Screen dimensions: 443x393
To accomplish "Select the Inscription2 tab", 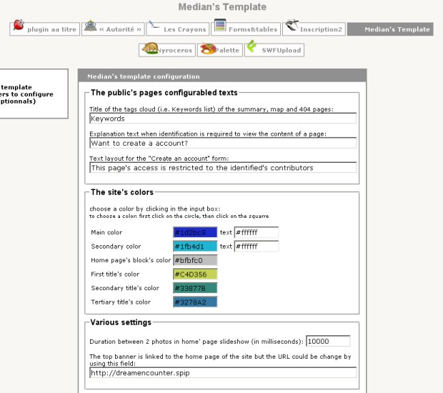I will click(314, 29).
